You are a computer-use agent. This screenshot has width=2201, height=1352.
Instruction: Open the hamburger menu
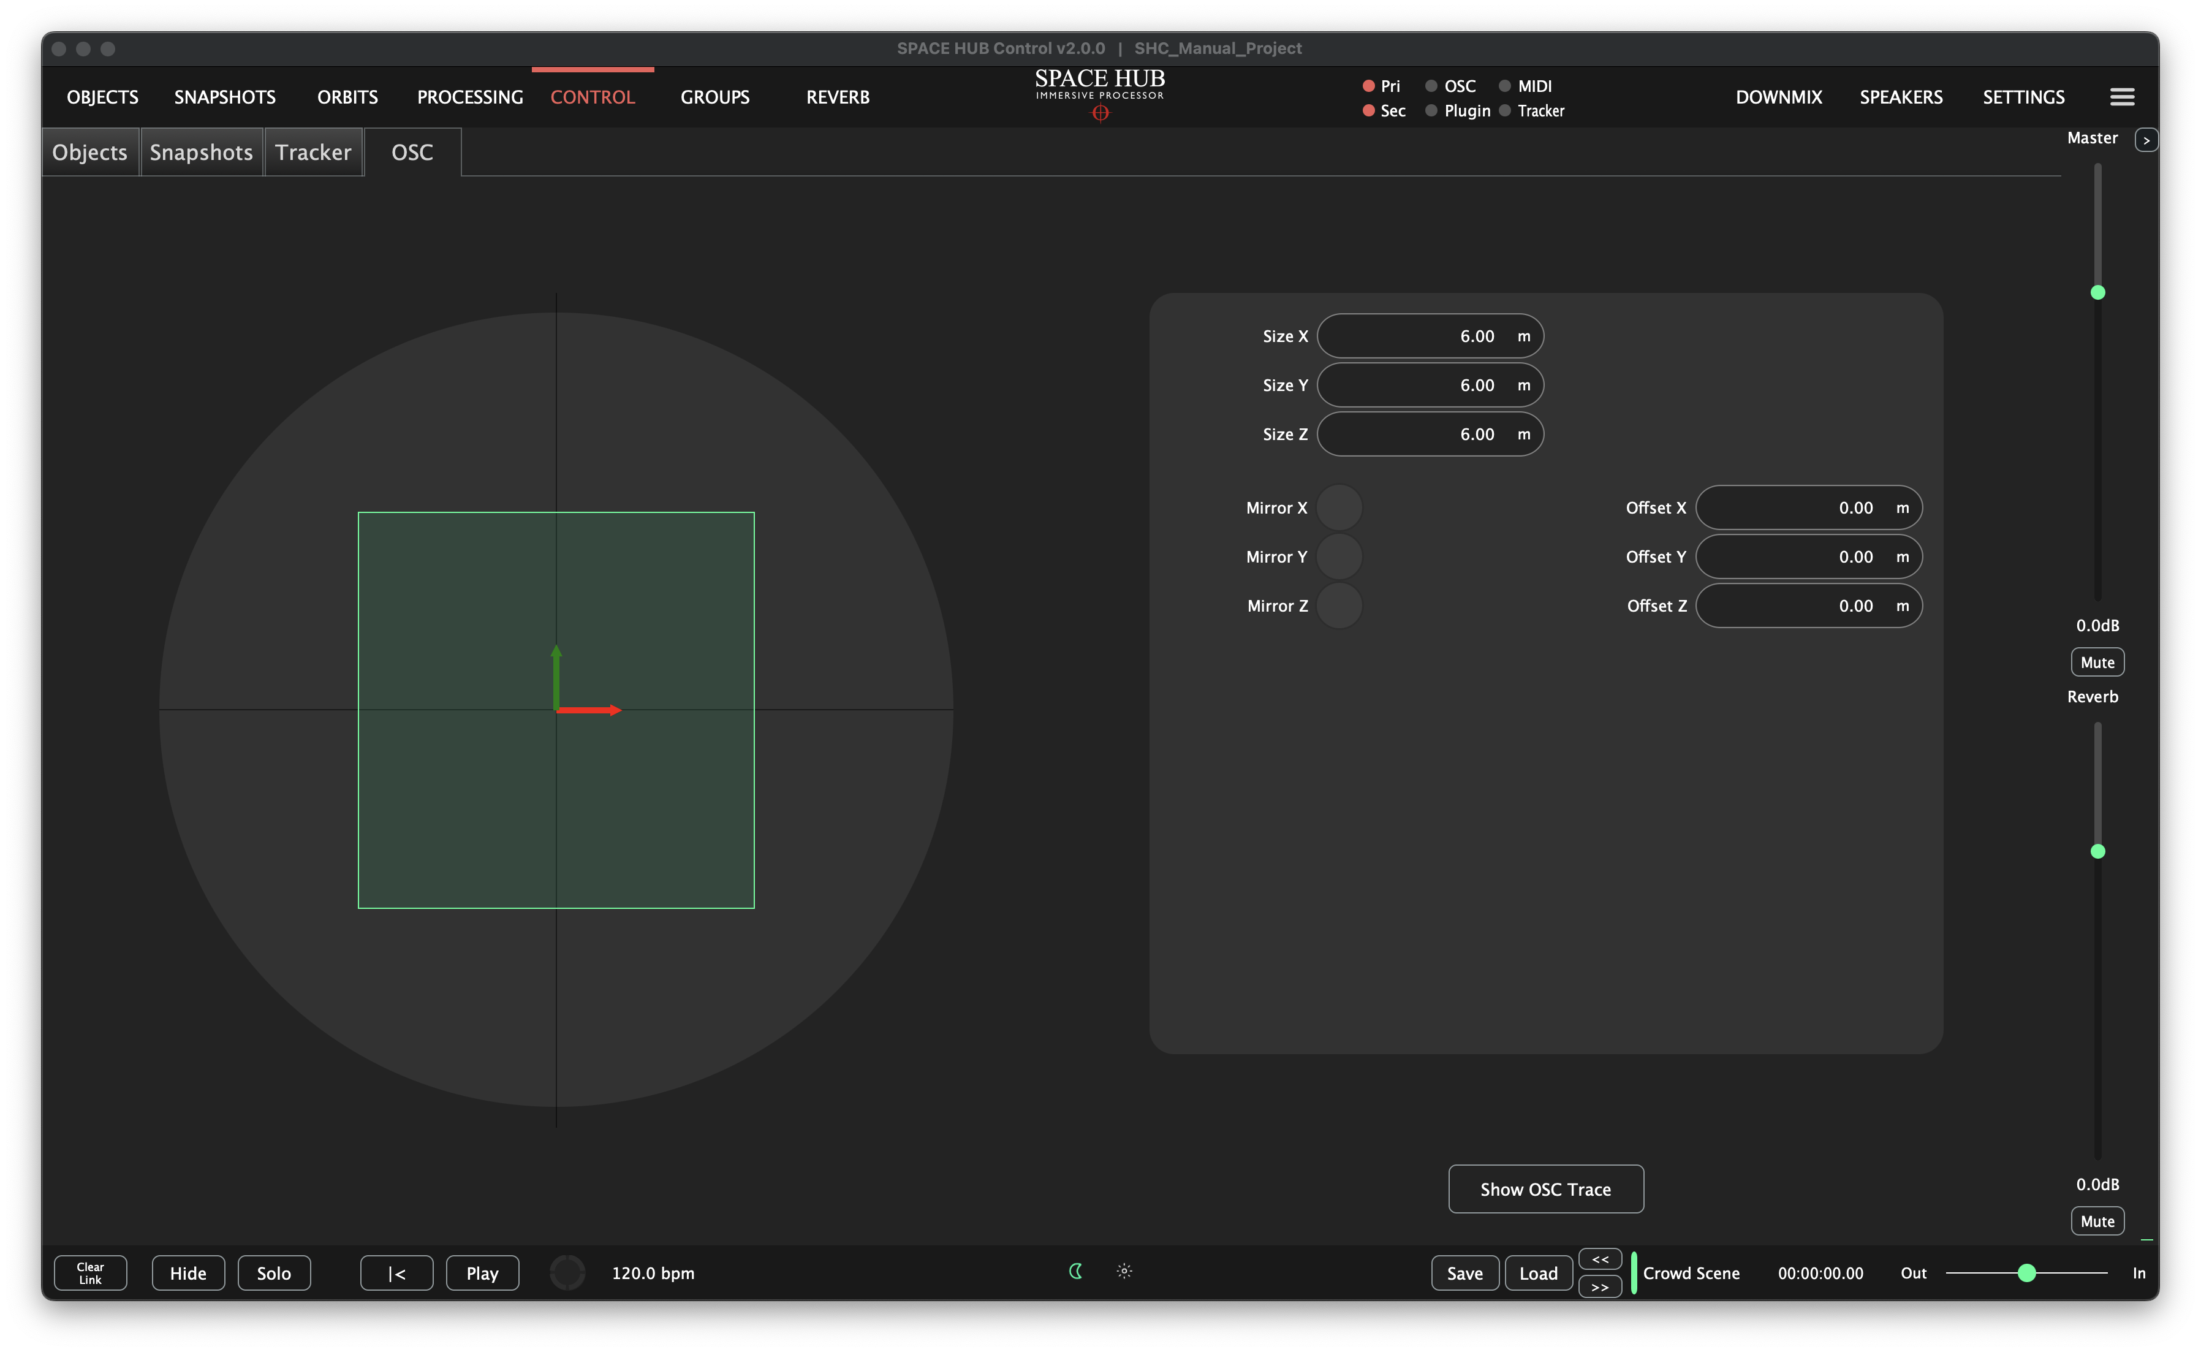coord(2121,97)
